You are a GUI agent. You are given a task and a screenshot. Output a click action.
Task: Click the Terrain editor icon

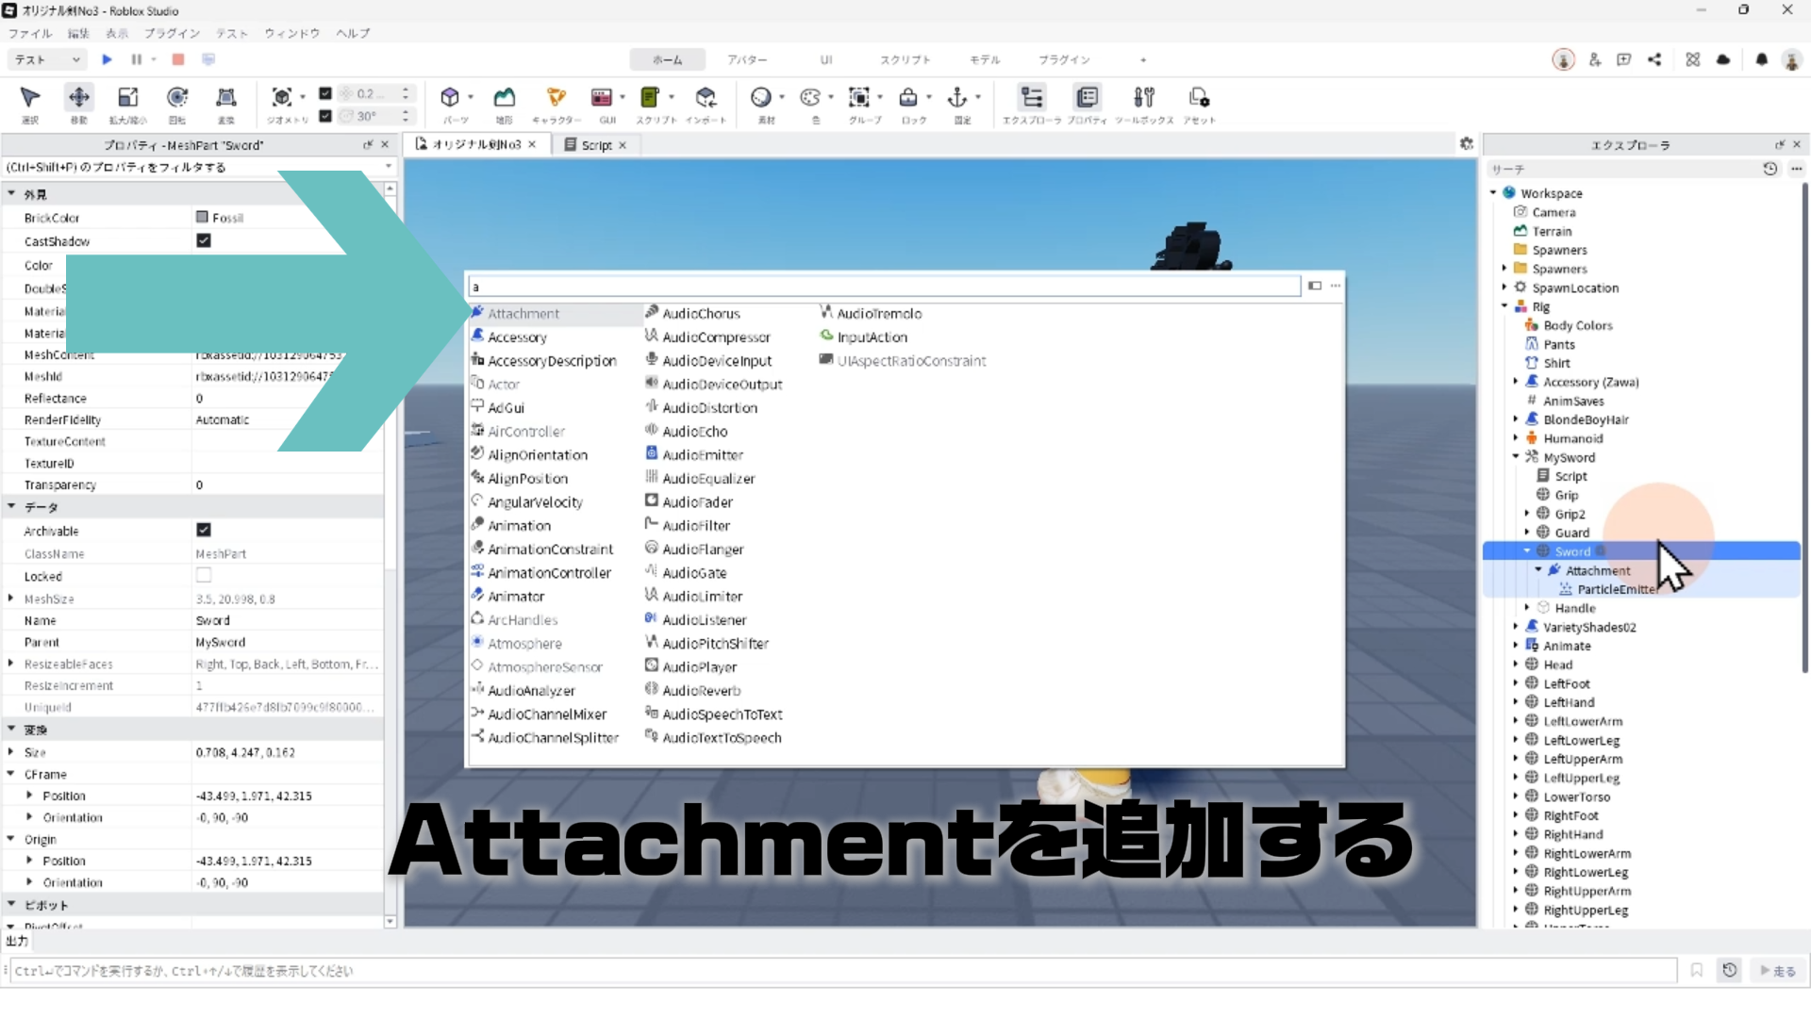click(505, 98)
